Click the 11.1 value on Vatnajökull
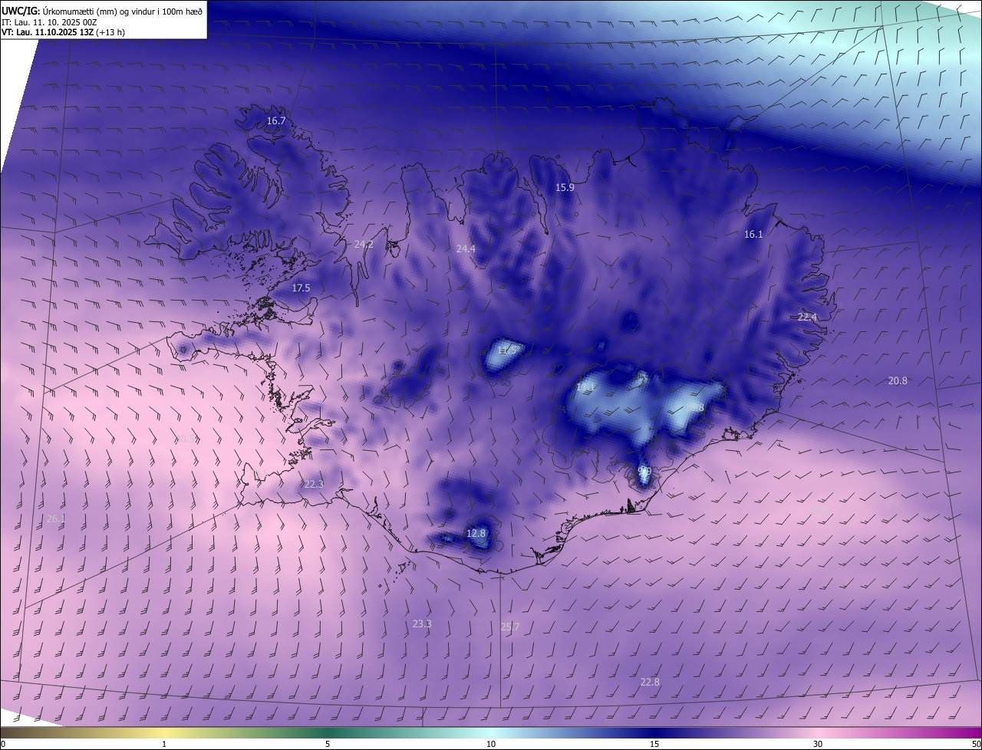 pos(586,387)
